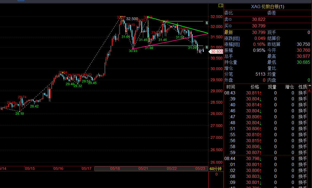Click the 05/21 date on time axis
Image resolution: width=312 pixels, height=188 pixels.
[143, 168]
